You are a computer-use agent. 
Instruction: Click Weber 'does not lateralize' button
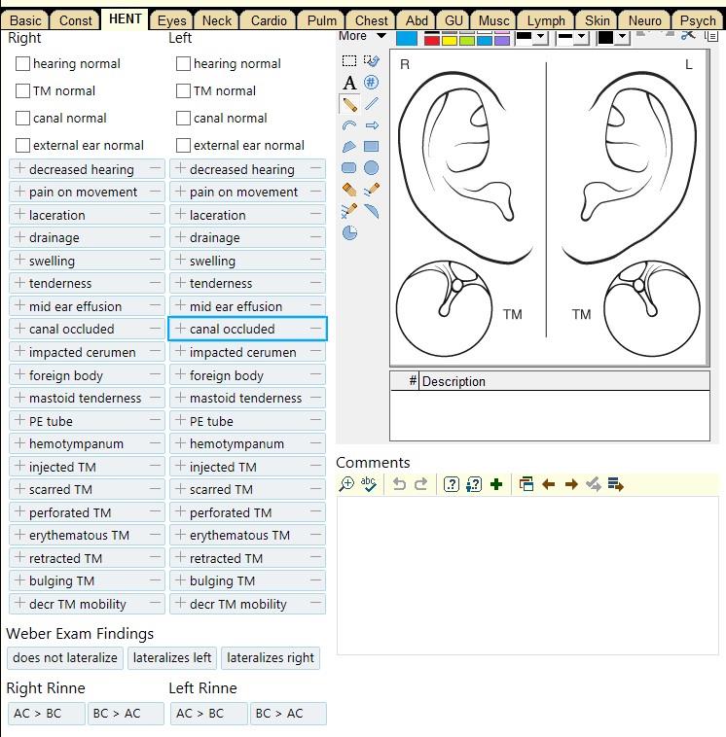click(x=65, y=658)
